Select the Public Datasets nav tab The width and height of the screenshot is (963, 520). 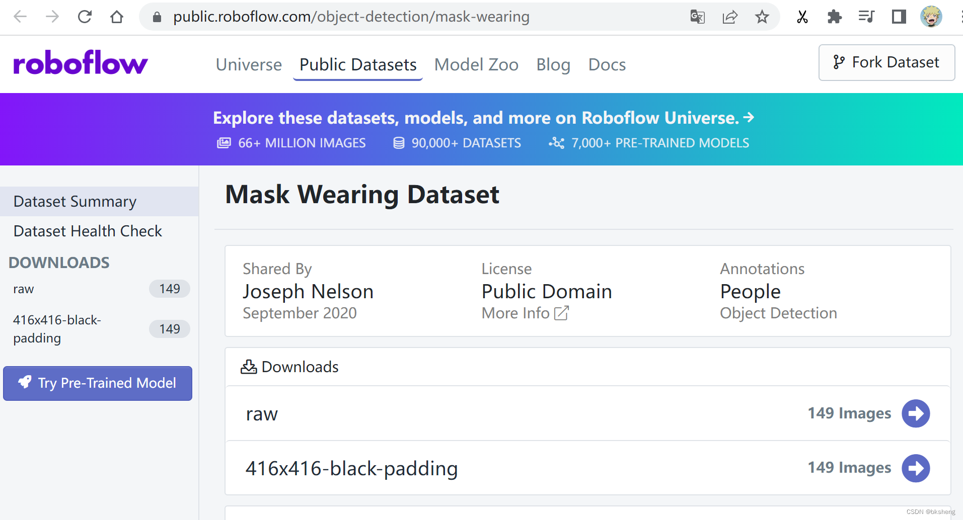click(358, 64)
